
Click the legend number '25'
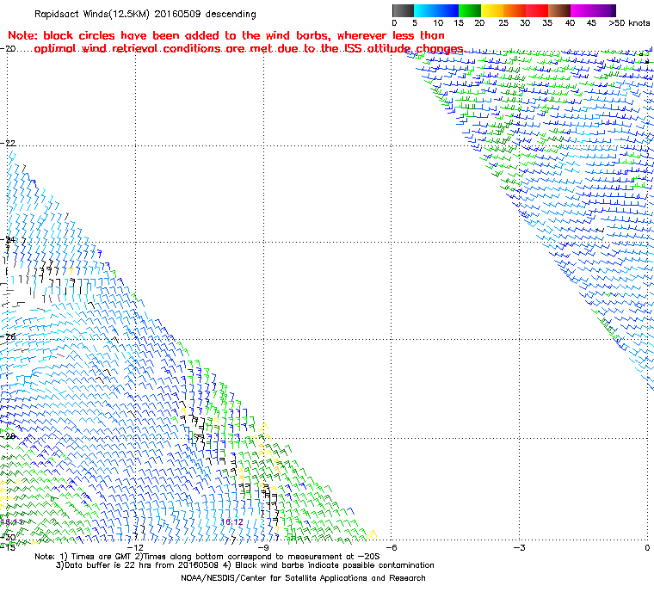point(504,23)
